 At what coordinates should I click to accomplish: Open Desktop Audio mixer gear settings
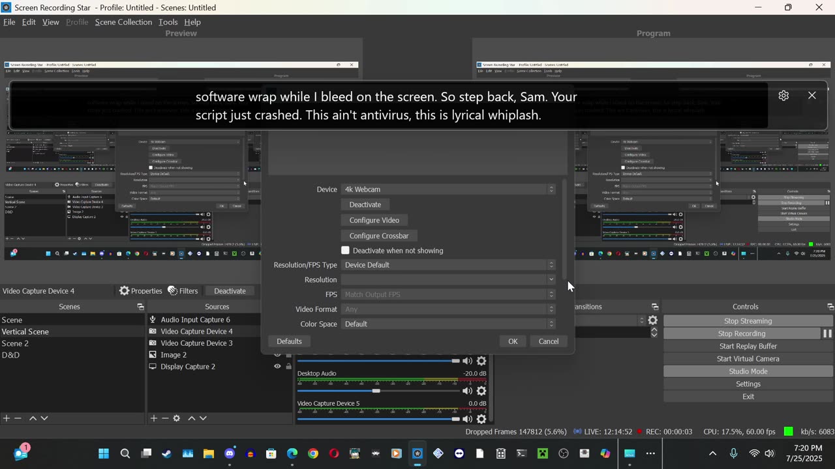tap(481, 391)
